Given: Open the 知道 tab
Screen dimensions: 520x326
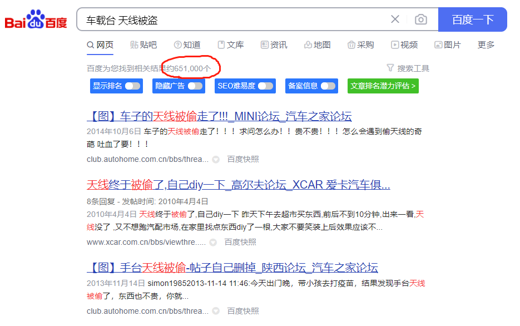Looking at the screenshot, I should tap(187, 45).
